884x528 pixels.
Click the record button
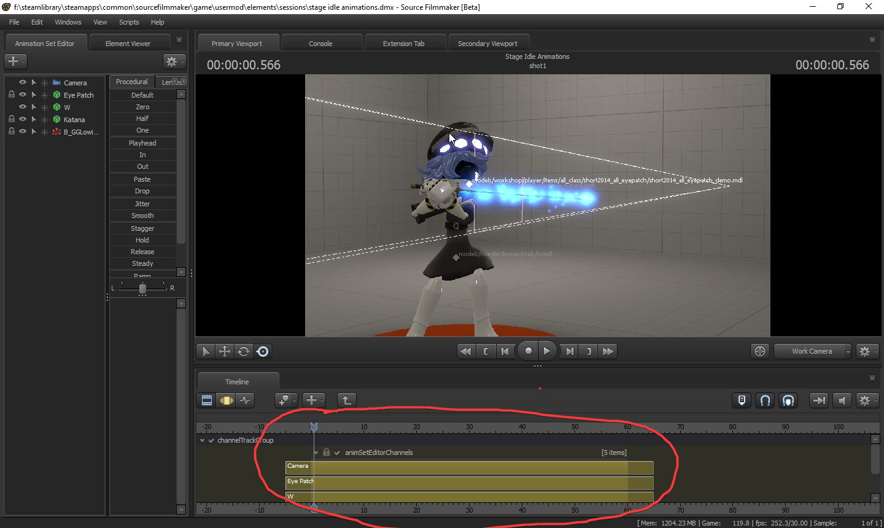click(528, 351)
